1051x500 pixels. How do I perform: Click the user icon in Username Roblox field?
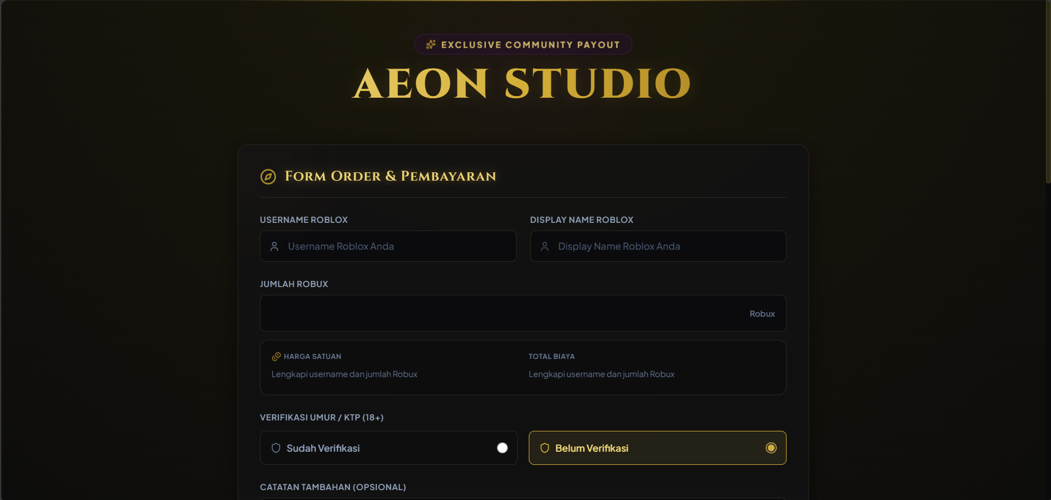click(274, 246)
